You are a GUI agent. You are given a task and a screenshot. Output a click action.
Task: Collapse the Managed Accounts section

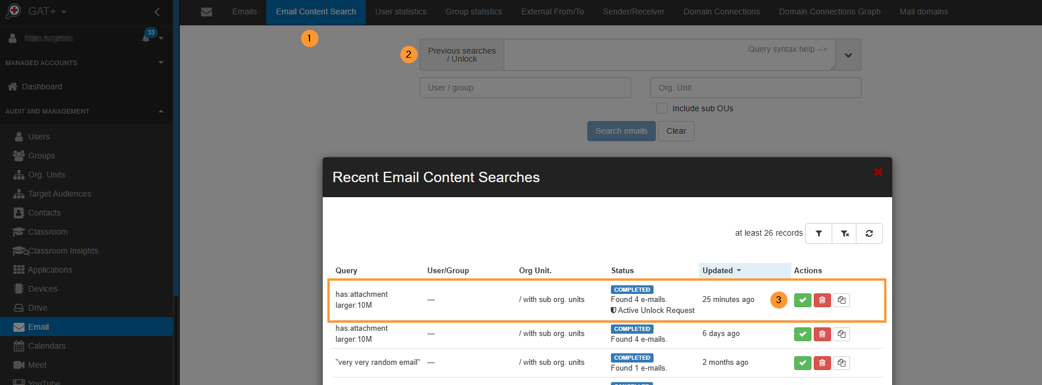(161, 62)
